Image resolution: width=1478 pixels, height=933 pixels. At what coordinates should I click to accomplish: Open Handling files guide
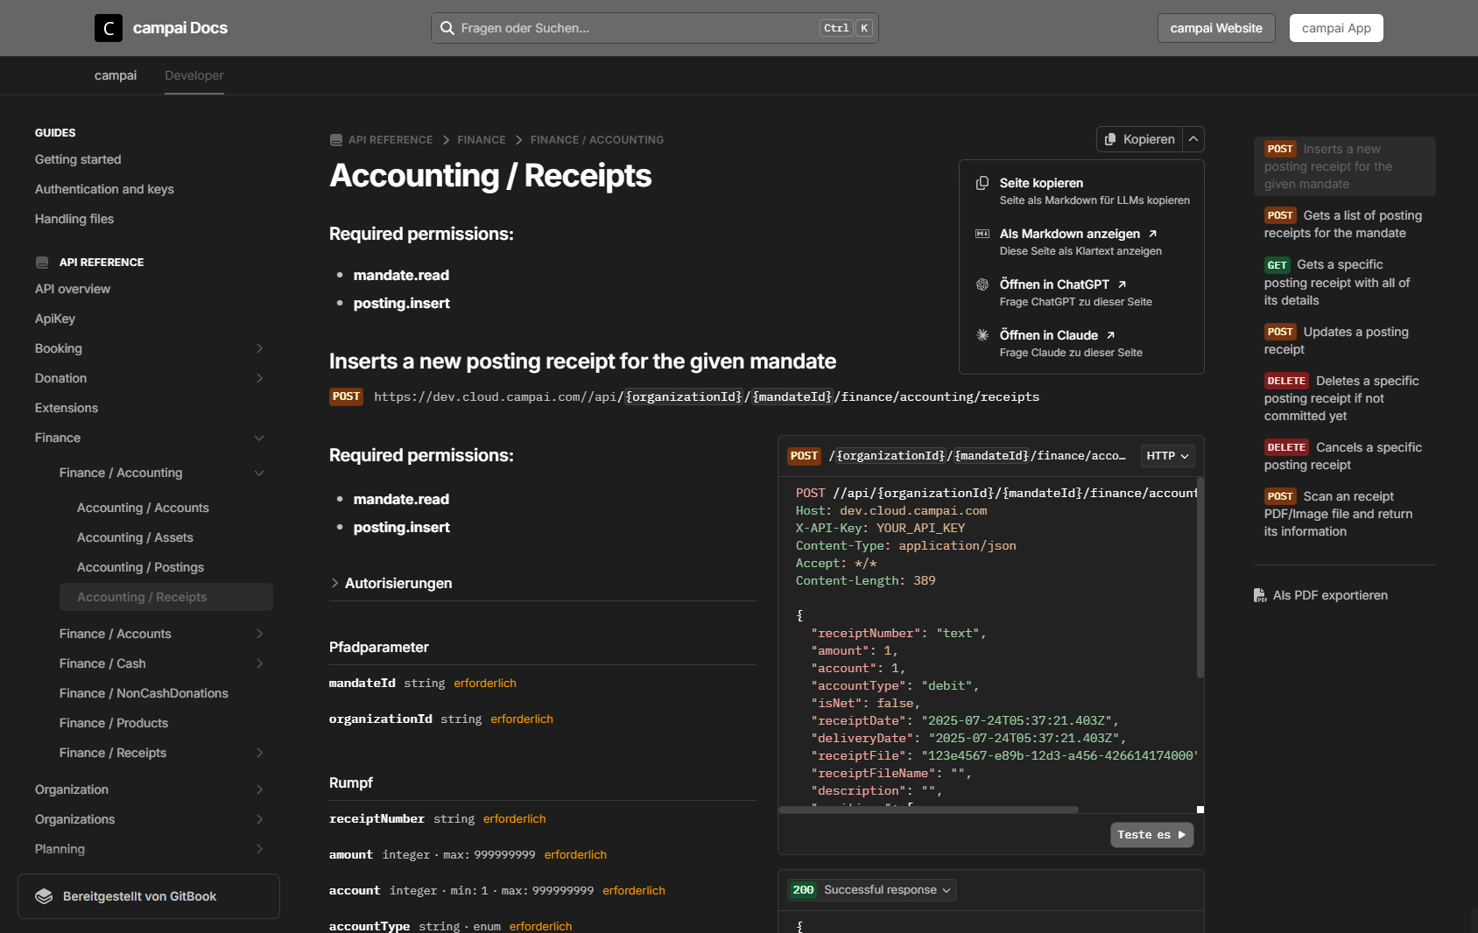[x=74, y=219]
